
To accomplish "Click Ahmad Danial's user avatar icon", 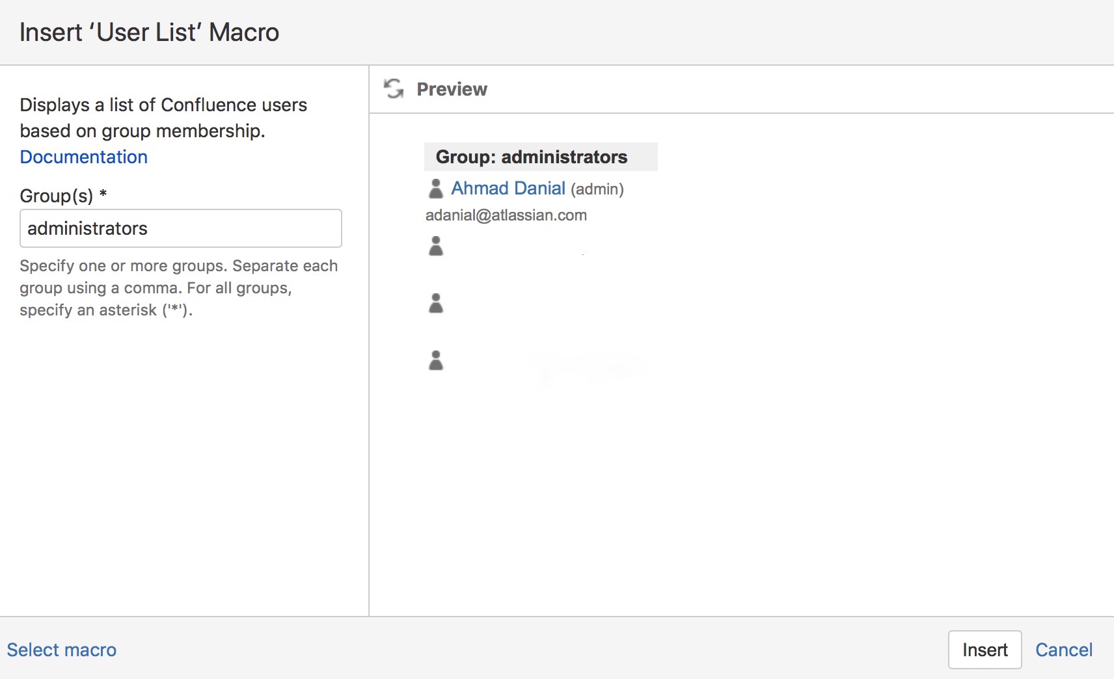I will click(x=437, y=188).
